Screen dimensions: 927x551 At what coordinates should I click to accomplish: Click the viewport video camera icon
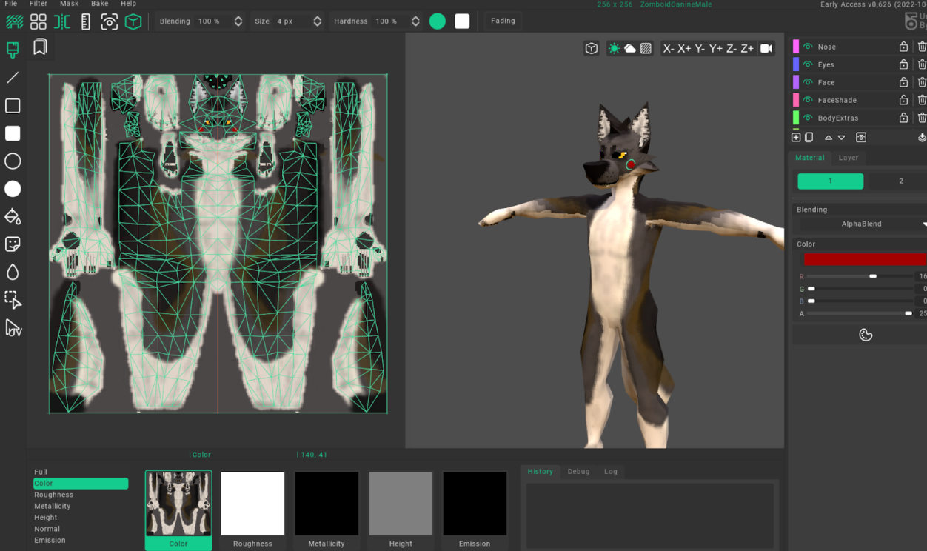click(x=766, y=48)
